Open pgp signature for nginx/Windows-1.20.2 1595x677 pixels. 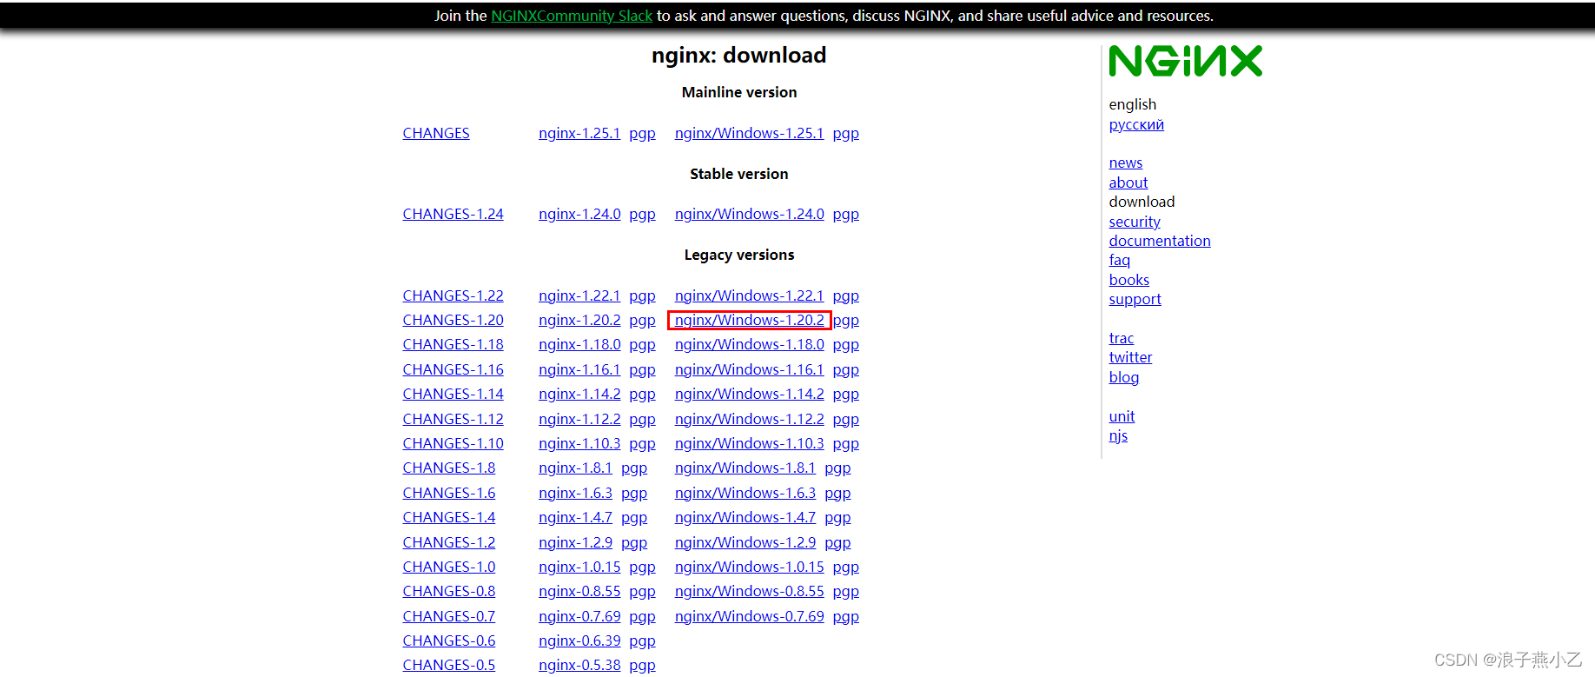tap(846, 320)
